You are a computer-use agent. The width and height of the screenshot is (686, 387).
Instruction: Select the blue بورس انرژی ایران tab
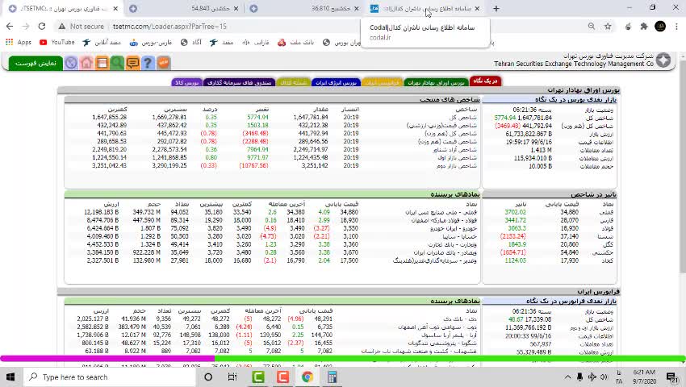pos(335,81)
